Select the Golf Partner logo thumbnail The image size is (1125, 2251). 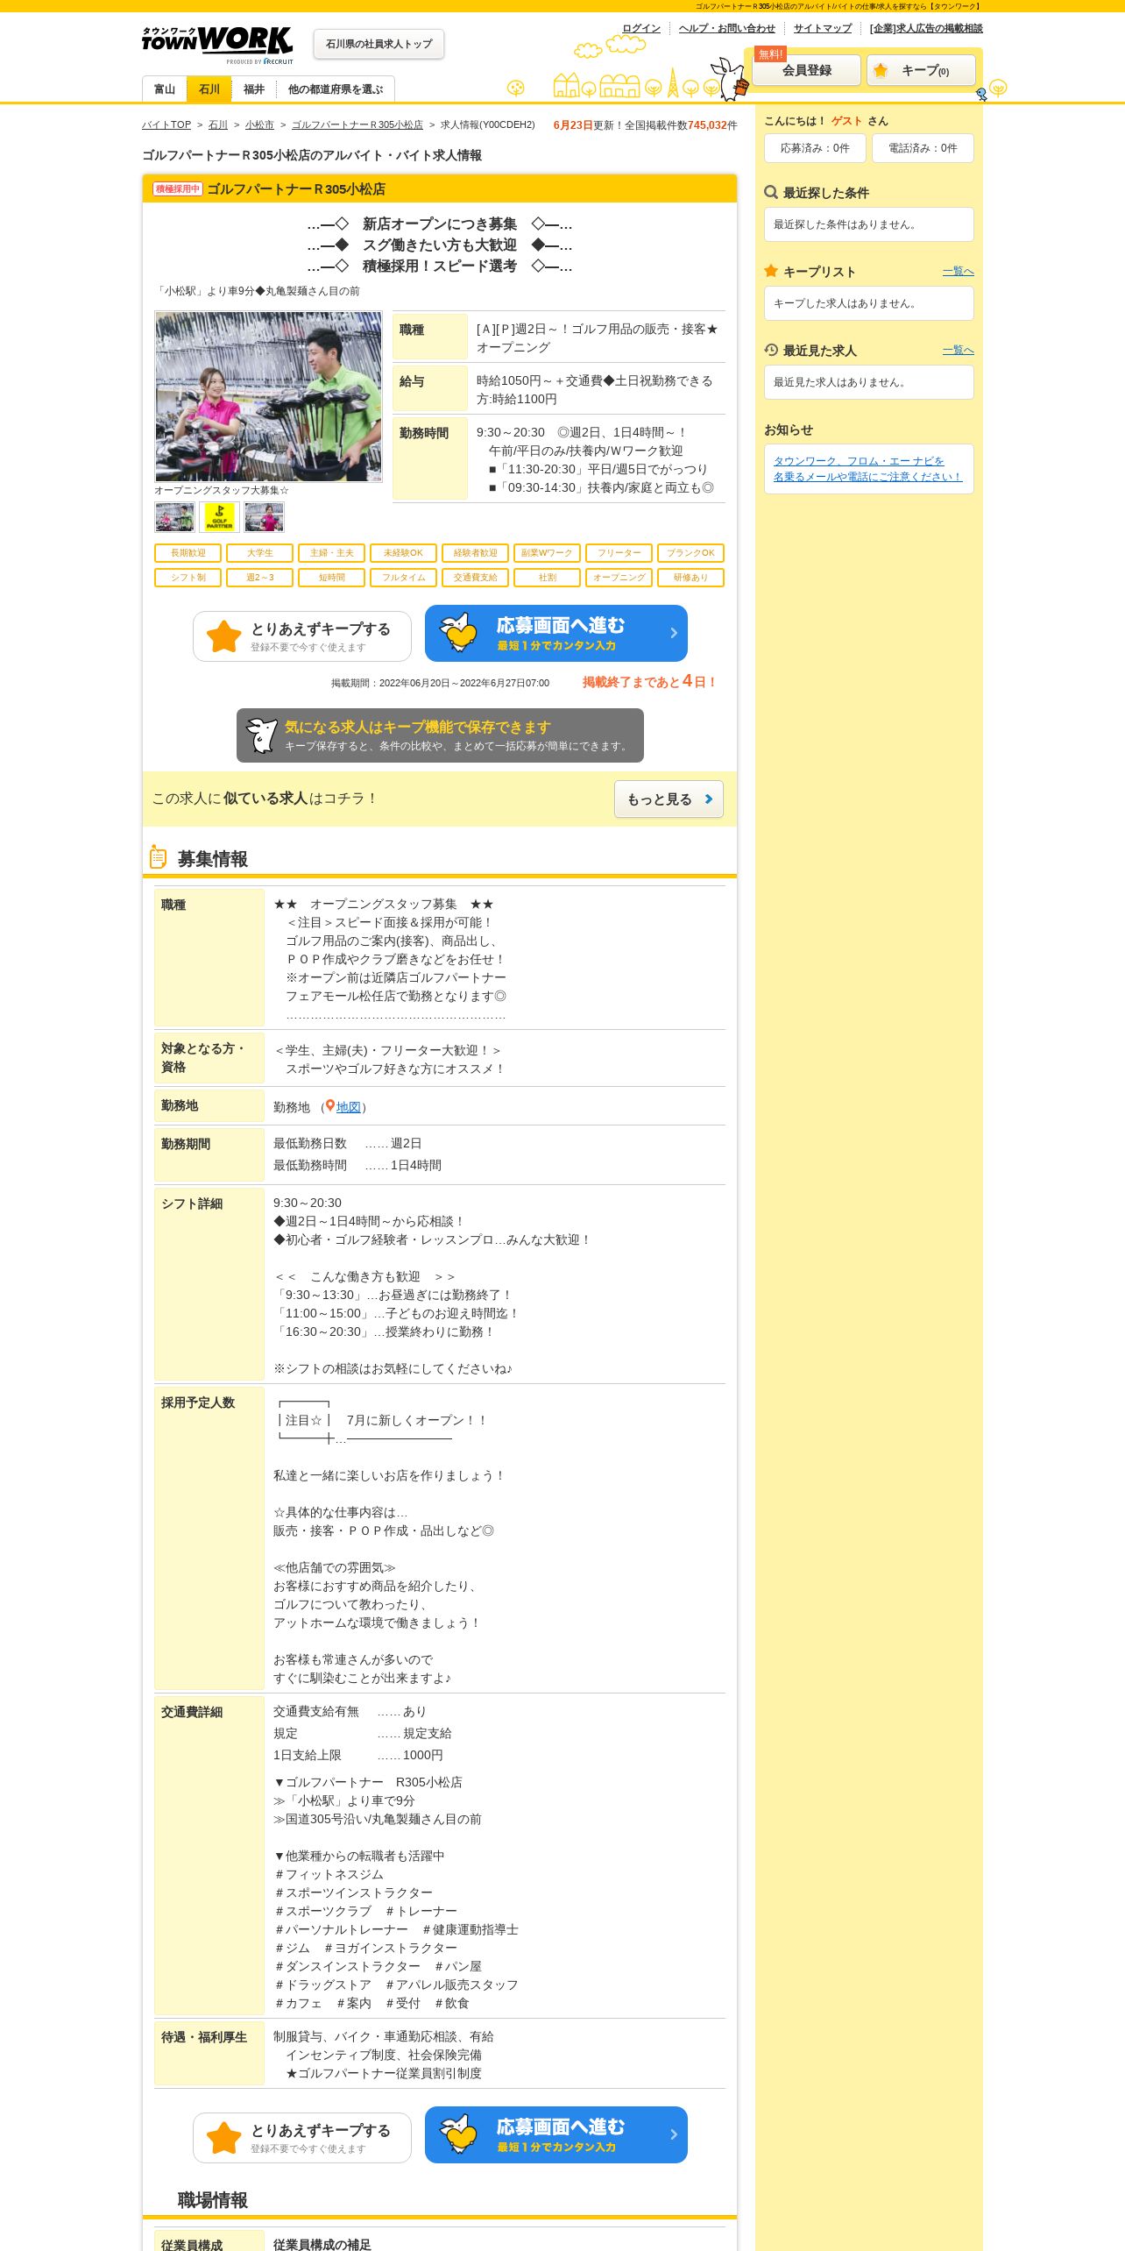(220, 517)
